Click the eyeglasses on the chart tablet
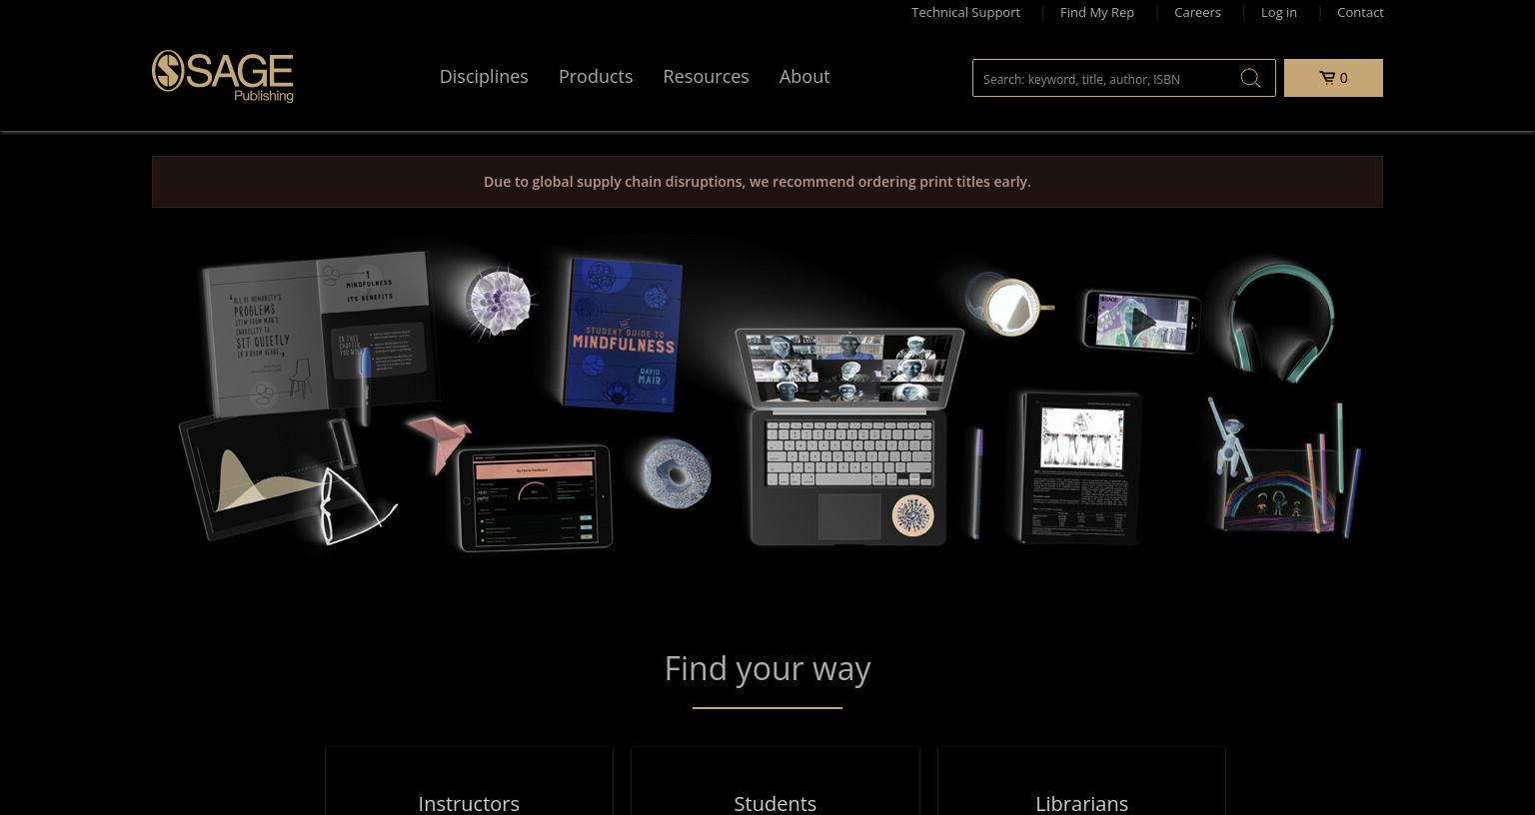 click(x=355, y=506)
